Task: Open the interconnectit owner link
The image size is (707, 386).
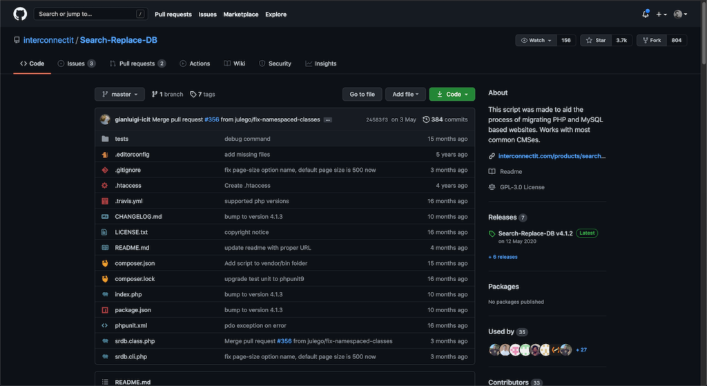Action: click(x=48, y=40)
